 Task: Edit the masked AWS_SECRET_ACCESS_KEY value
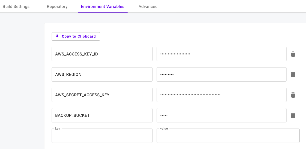coord(221,95)
